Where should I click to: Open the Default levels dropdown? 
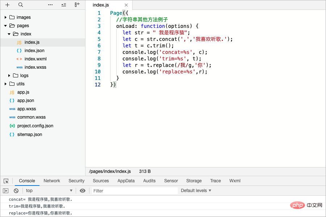(x=196, y=191)
